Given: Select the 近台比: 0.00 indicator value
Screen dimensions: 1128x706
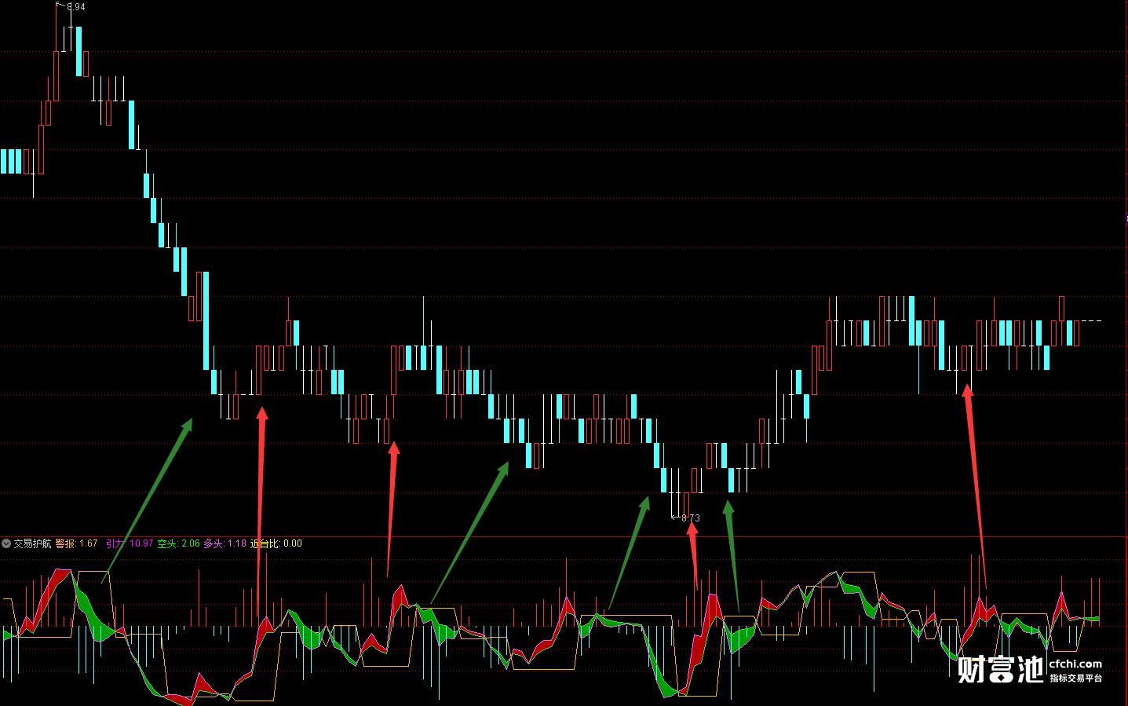Looking at the screenshot, I should 276,543.
